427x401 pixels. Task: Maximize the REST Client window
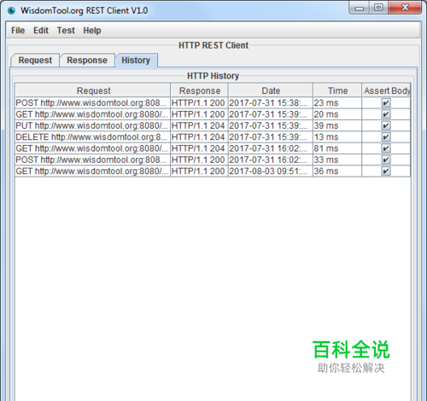click(378, 8)
